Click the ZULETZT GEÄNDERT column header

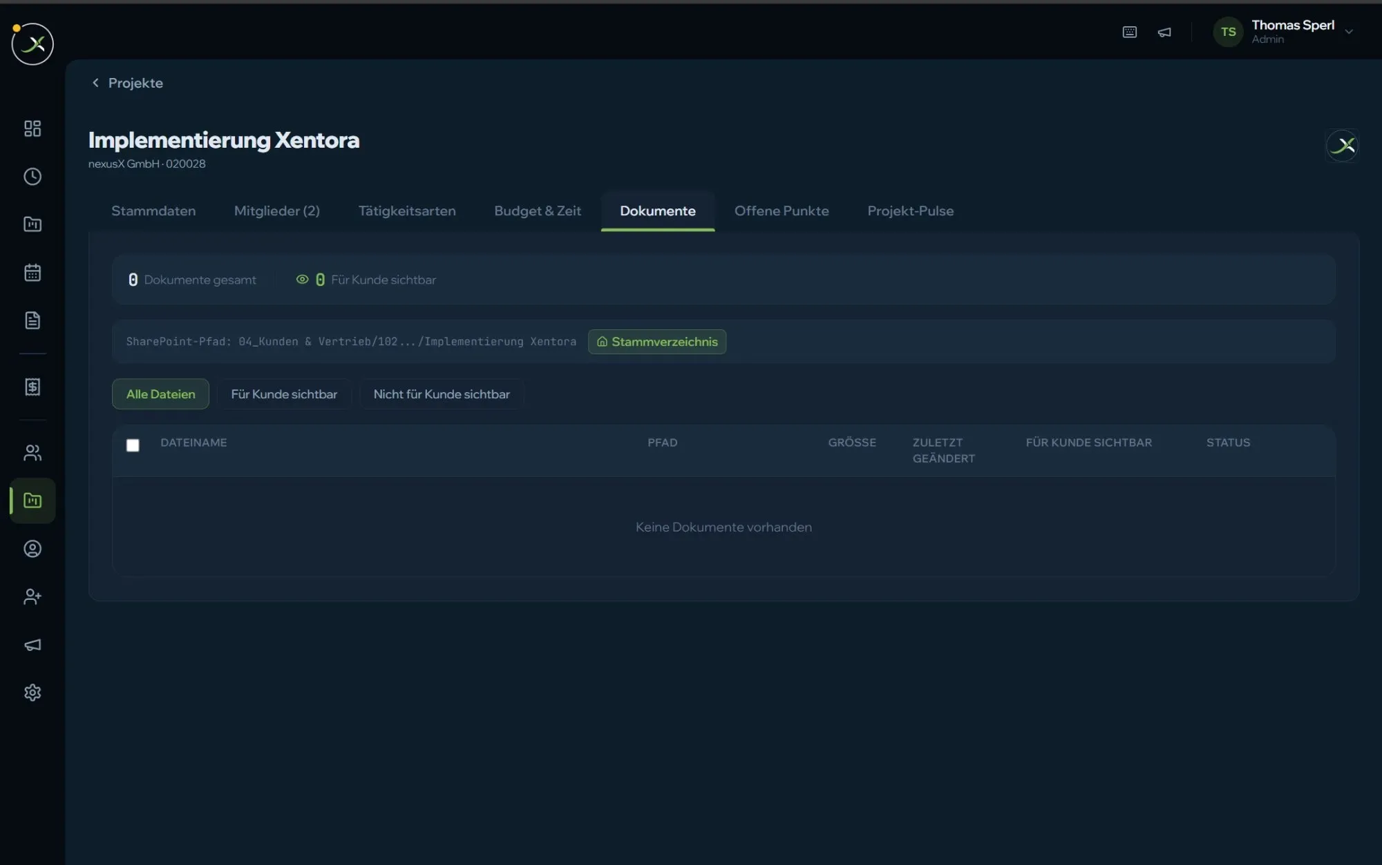click(944, 450)
